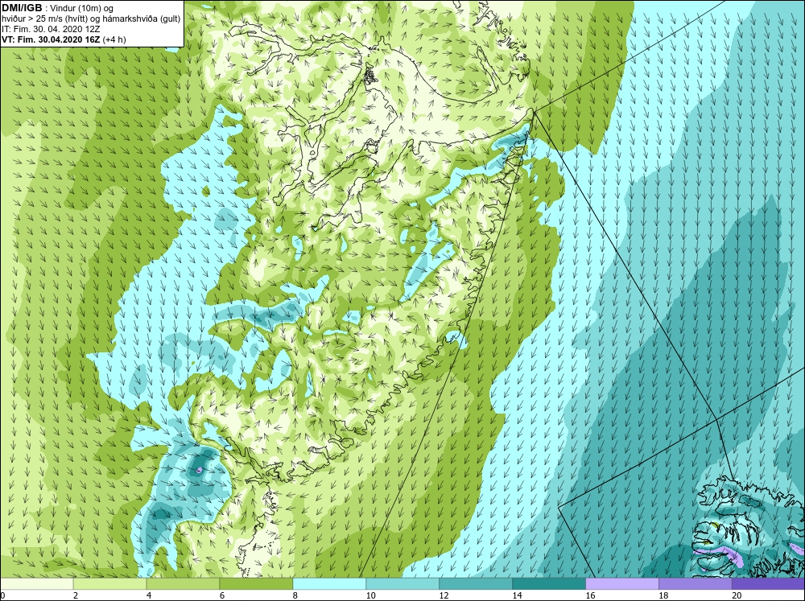The height and width of the screenshot is (601, 805).
Task: Select the 16–18 m/s light purple swatch
Action: tap(622, 583)
